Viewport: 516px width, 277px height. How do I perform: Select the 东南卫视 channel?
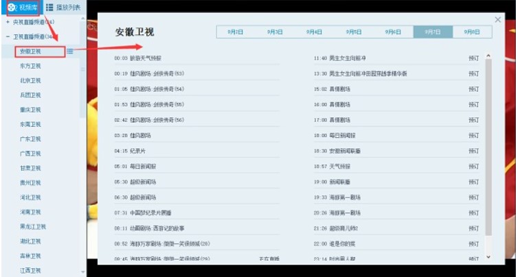pyautogui.click(x=30, y=124)
